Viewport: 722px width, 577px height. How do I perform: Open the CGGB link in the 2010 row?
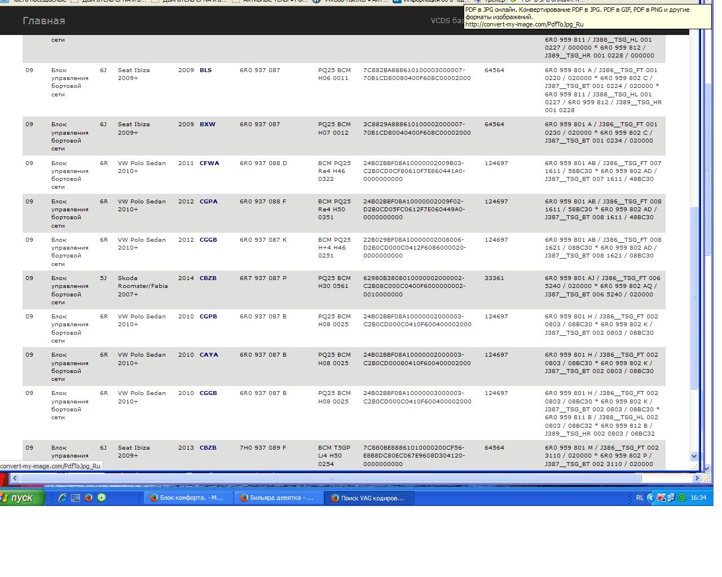pos(208,393)
